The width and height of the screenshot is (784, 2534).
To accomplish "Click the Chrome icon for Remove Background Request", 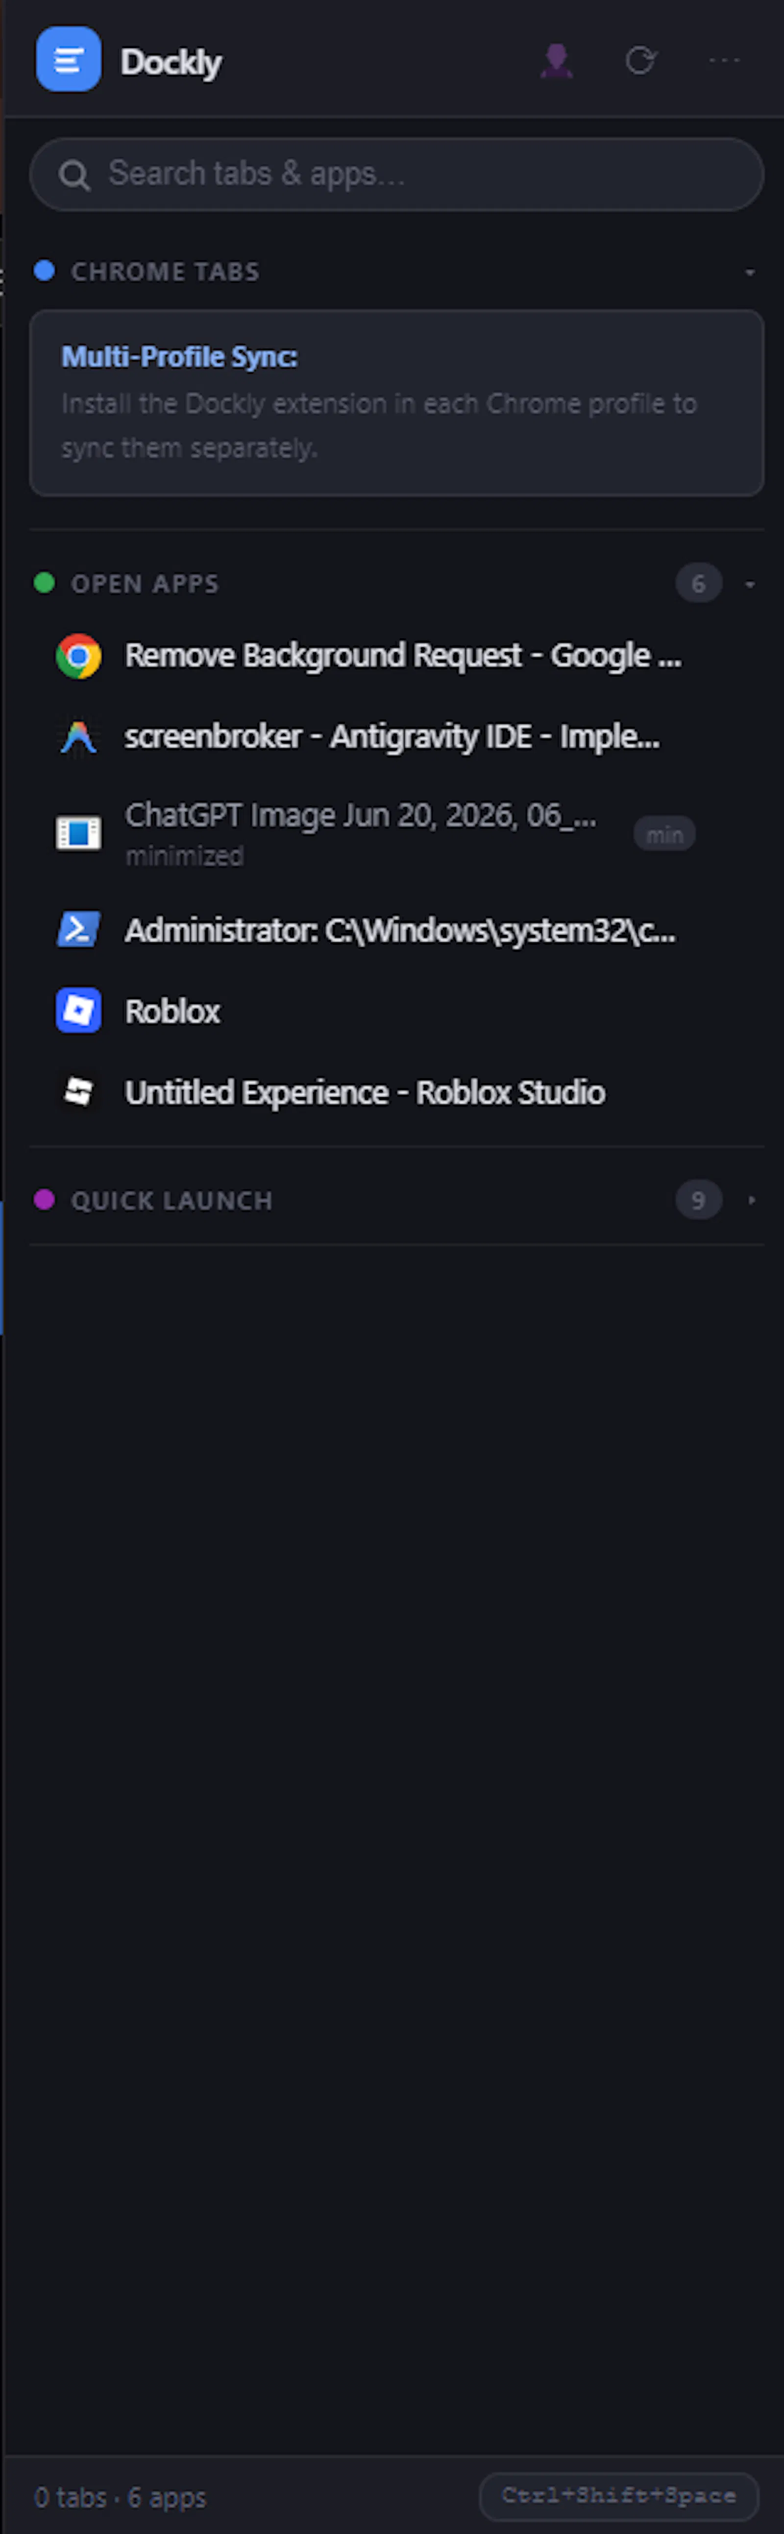I will tap(79, 656).
